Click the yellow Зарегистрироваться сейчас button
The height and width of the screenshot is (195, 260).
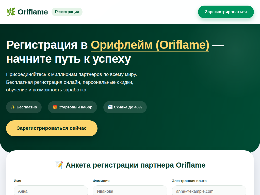(x=52, y=128)
